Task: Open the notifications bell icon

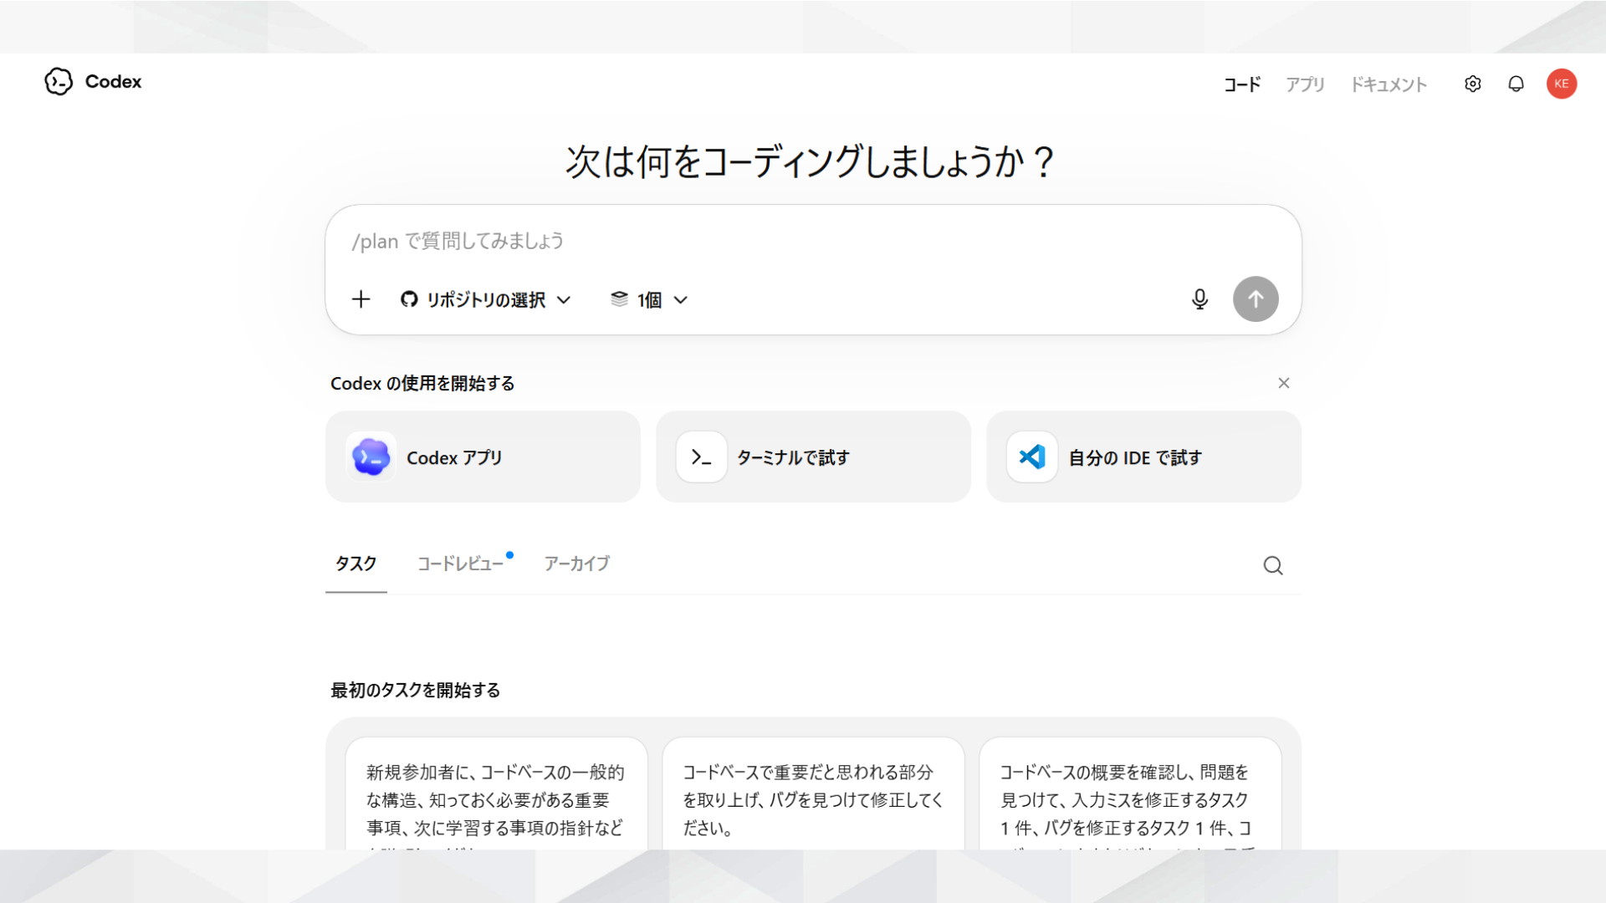Action: 1516,84
